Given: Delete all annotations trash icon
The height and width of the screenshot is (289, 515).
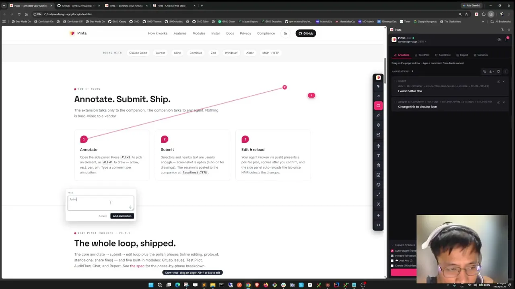Looking at the screenshot, I should tap(499, 71).
